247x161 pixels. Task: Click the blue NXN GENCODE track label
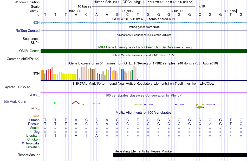pyautogui.click(x=36, y=23)
